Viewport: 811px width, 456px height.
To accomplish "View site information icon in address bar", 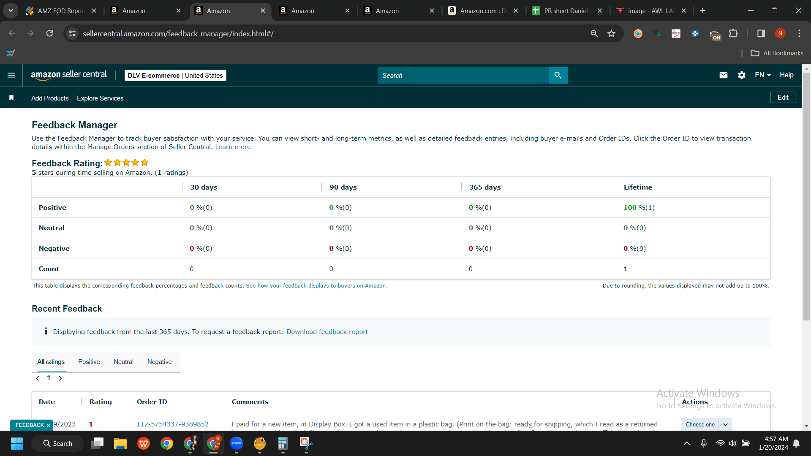I will pos(73,33).
